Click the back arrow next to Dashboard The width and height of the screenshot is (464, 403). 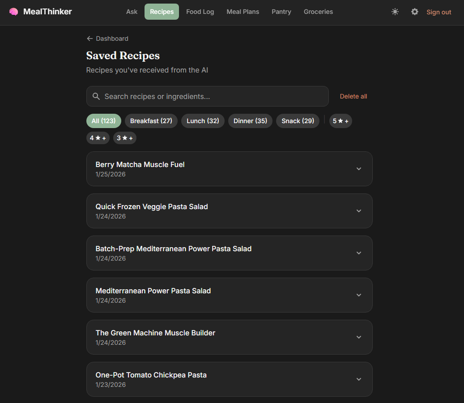89,39
